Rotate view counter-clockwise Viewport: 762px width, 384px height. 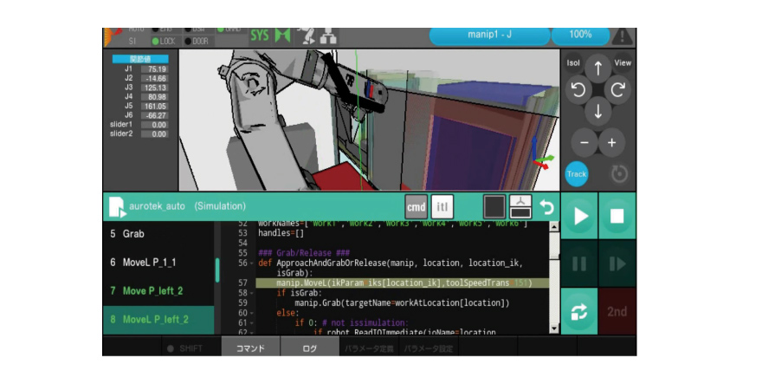pos(578,89)
